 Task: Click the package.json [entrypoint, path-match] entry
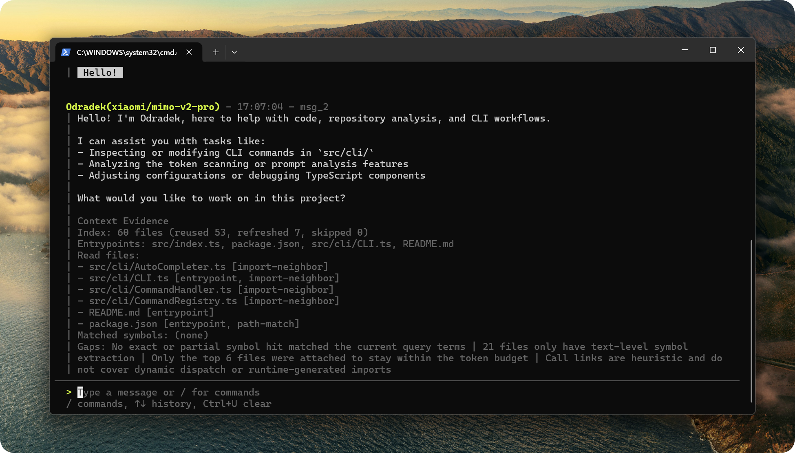click(x=194, y=324)
